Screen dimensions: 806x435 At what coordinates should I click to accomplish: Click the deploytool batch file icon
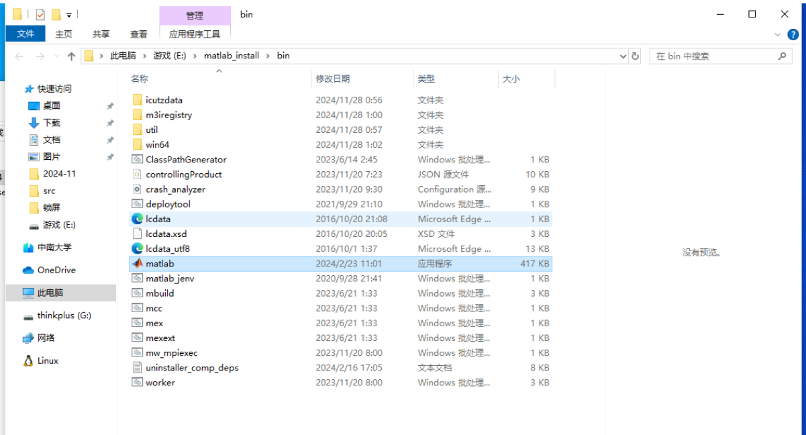(137, 204)
